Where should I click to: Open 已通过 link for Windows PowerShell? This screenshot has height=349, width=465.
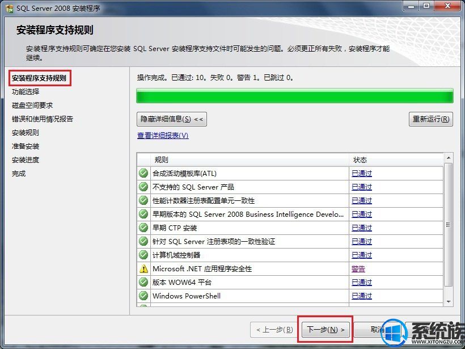[x=361, y=296]
